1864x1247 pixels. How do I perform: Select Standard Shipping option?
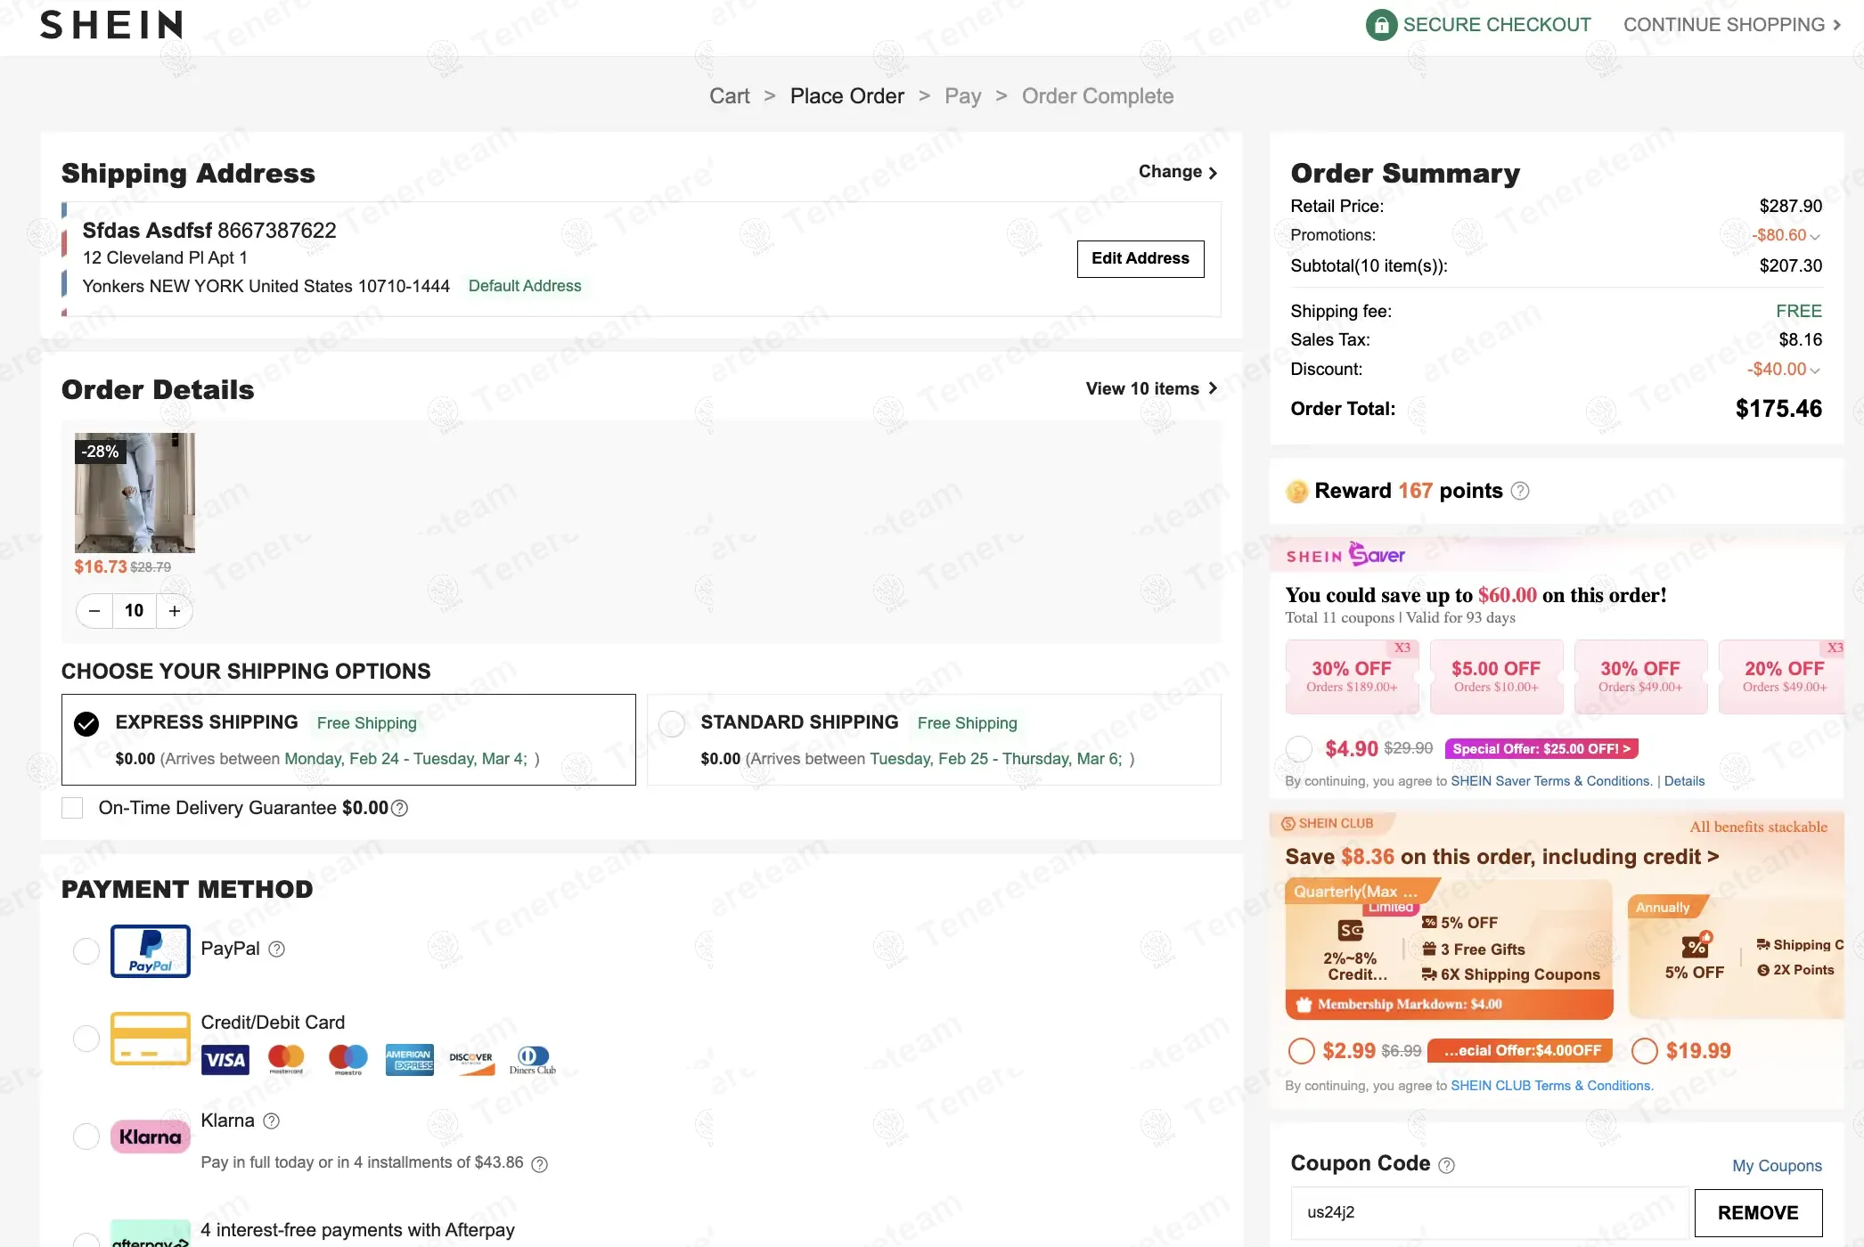(672, 723)
